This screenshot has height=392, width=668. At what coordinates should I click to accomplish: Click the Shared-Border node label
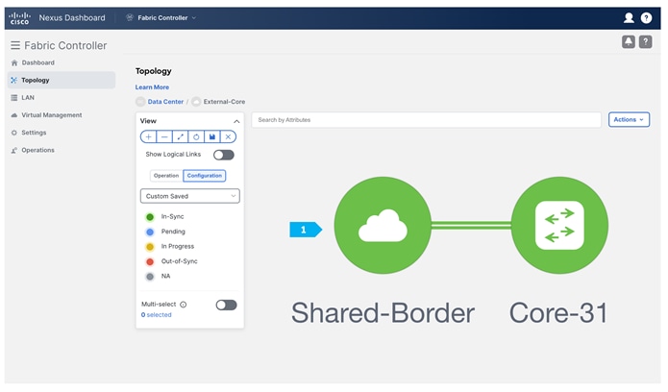(x=383, y=313)
